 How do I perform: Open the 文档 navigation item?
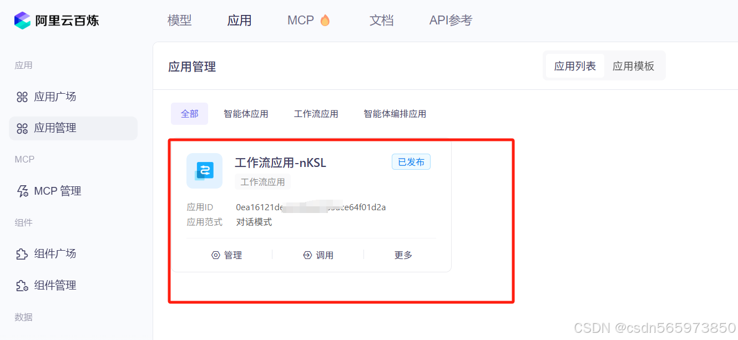(x=382, y=21)
